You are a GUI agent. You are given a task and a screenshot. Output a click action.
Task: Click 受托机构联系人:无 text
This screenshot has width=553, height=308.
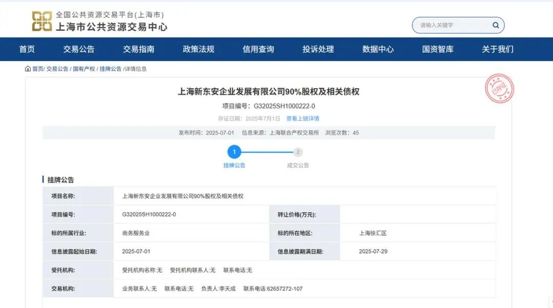193,270
